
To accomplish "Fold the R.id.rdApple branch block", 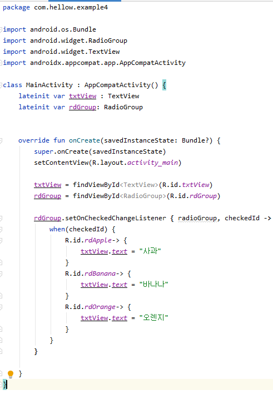I will point(1,240).
